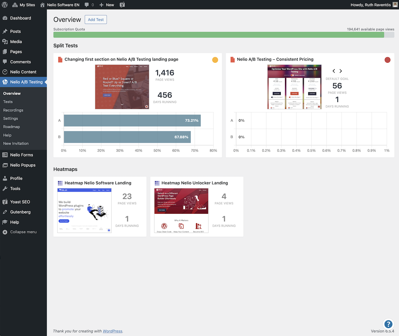Image resolution: width=399 pixels, height=336 pixels.
Task: Open the Howdy, Ruth Raventós account menu
Action: coord(374,5)
